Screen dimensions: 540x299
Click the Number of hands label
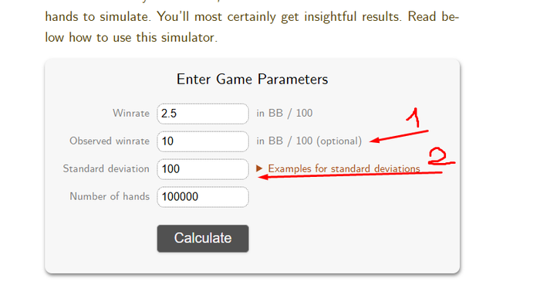tap(110, 196)
